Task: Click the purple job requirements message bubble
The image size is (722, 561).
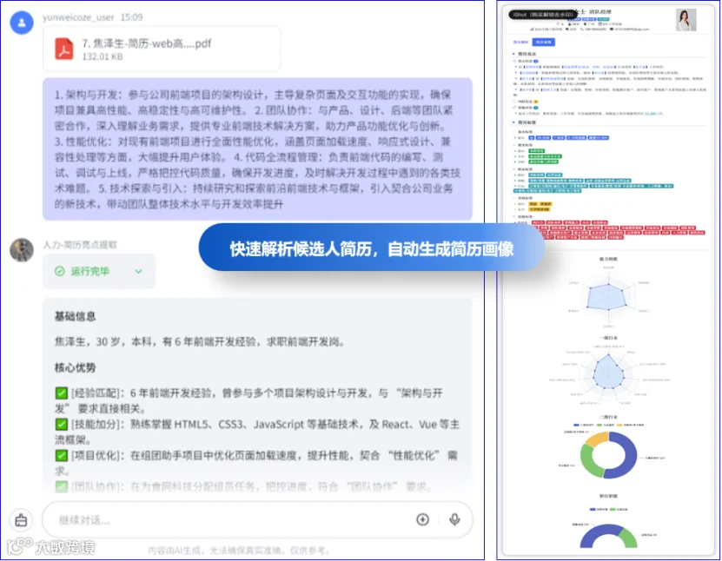Action: click(257, 149)
